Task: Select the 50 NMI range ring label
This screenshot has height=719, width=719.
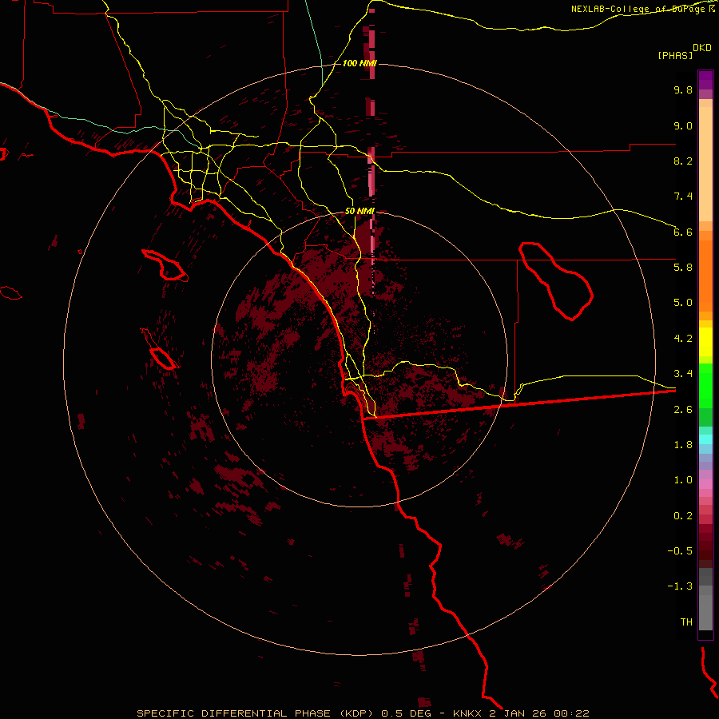Action: (x=359, y=211)
